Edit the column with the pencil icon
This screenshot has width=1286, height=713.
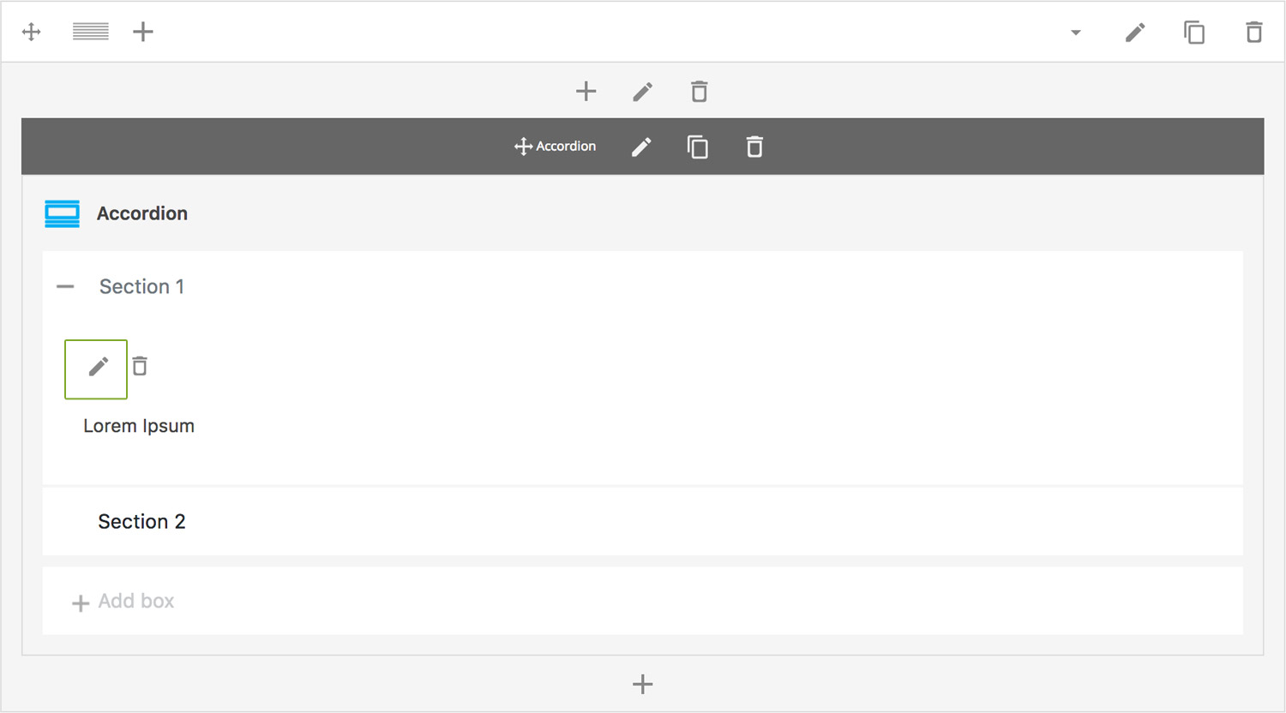point(643,92)
